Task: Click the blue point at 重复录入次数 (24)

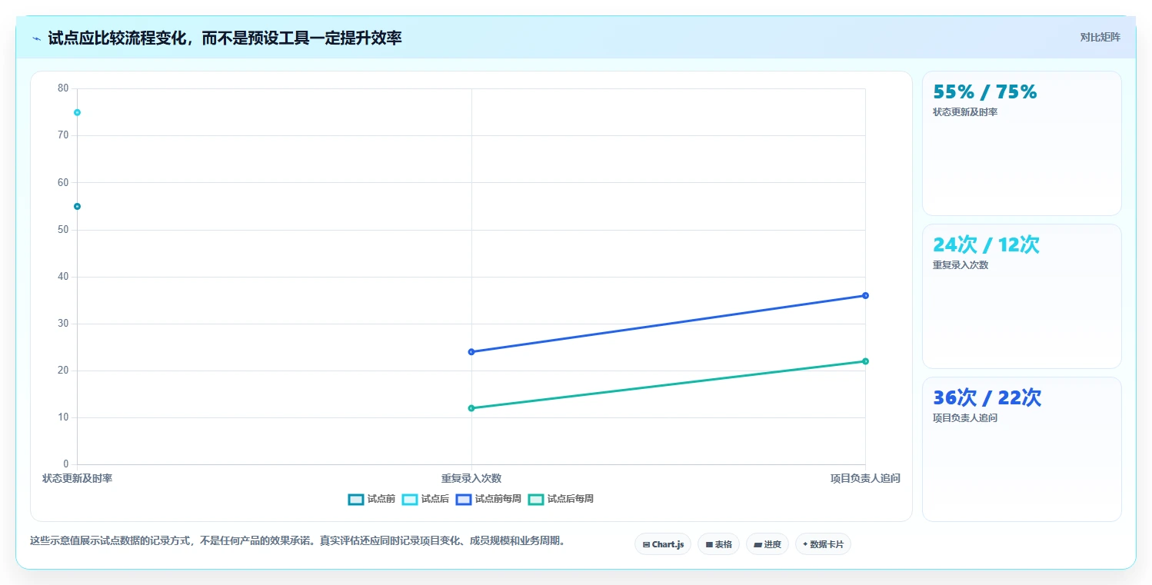Action: [x=471, y=351]
